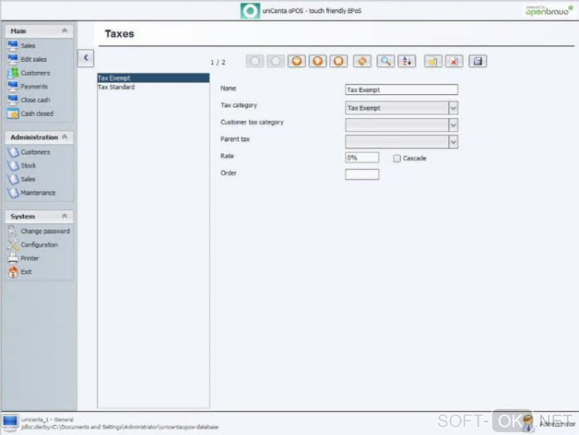This screenshot has width=579, height=435.
Task: Open the find magnifier tool
Action: 385,61
